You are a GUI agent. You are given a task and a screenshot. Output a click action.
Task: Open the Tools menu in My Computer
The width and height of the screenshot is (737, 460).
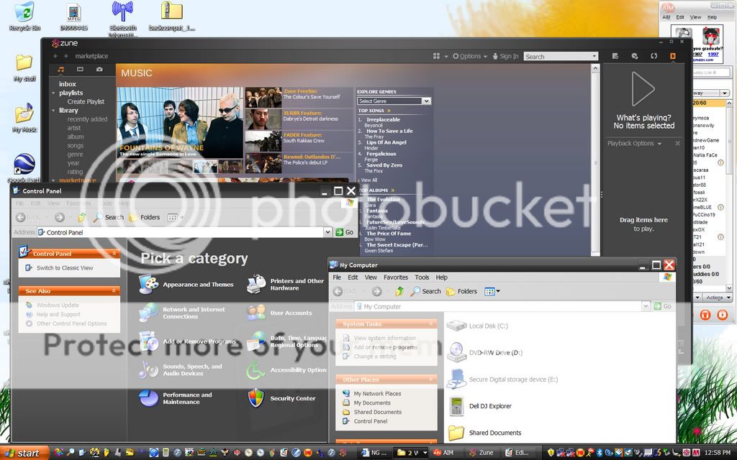[x=421, y=277]
